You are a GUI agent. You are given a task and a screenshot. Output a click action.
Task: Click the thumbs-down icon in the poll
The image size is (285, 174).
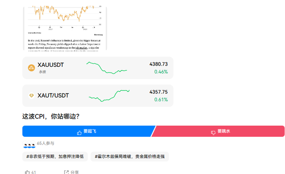[213, 133]
